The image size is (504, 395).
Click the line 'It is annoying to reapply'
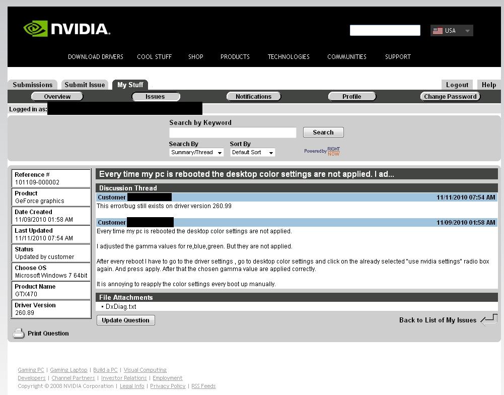186,284
